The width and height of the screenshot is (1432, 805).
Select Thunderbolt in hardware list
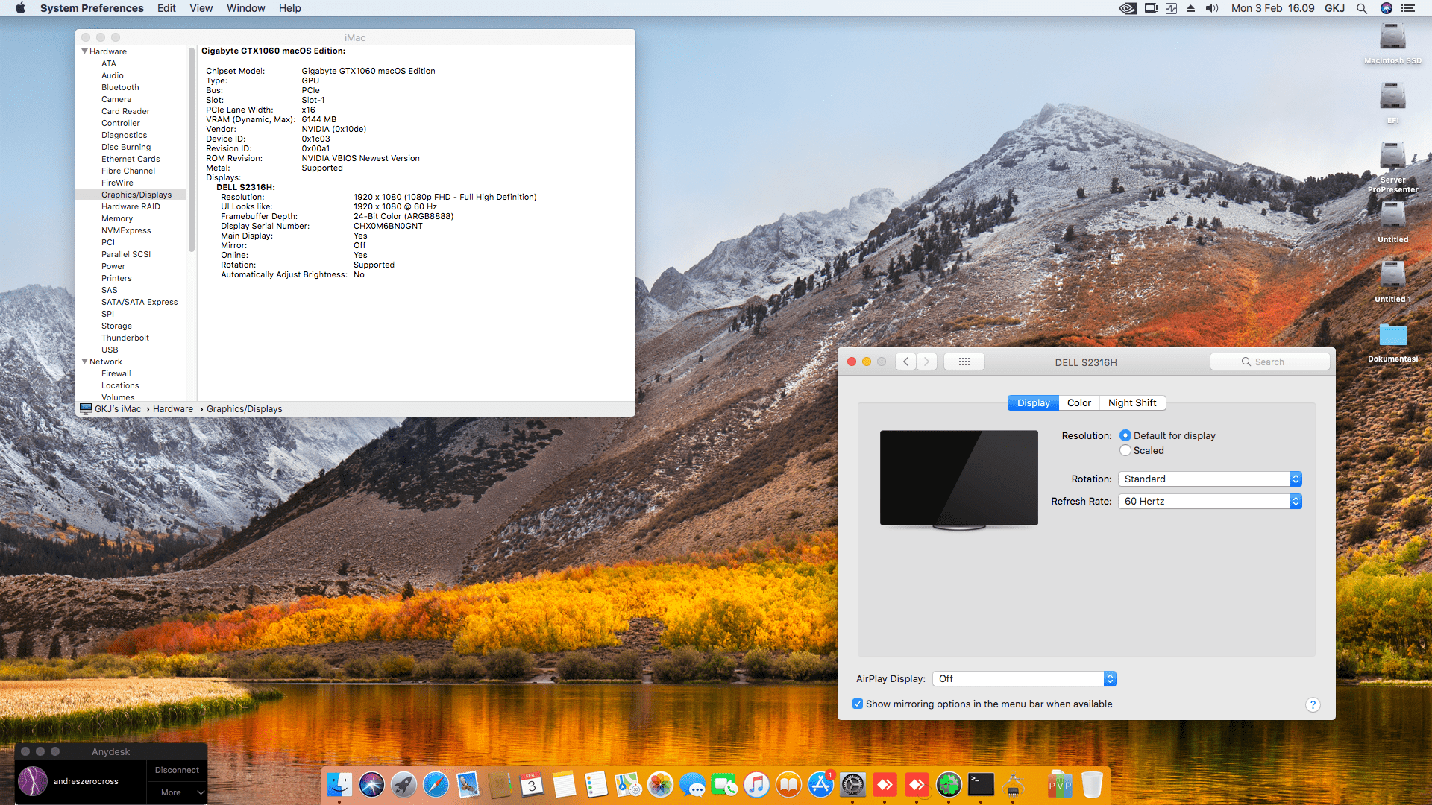125,338
